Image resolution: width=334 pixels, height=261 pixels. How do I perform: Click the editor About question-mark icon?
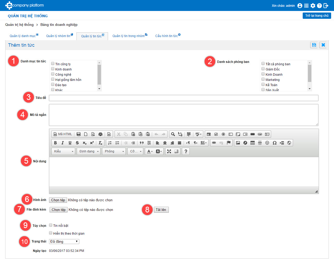tap(186, 151)
